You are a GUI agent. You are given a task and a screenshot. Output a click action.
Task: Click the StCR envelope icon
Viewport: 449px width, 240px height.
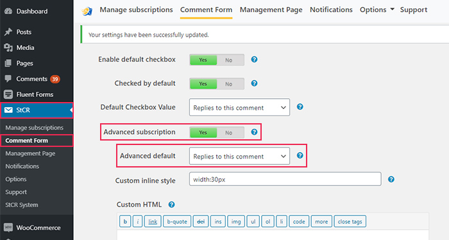pyautogui.click(x=8, y=110)
